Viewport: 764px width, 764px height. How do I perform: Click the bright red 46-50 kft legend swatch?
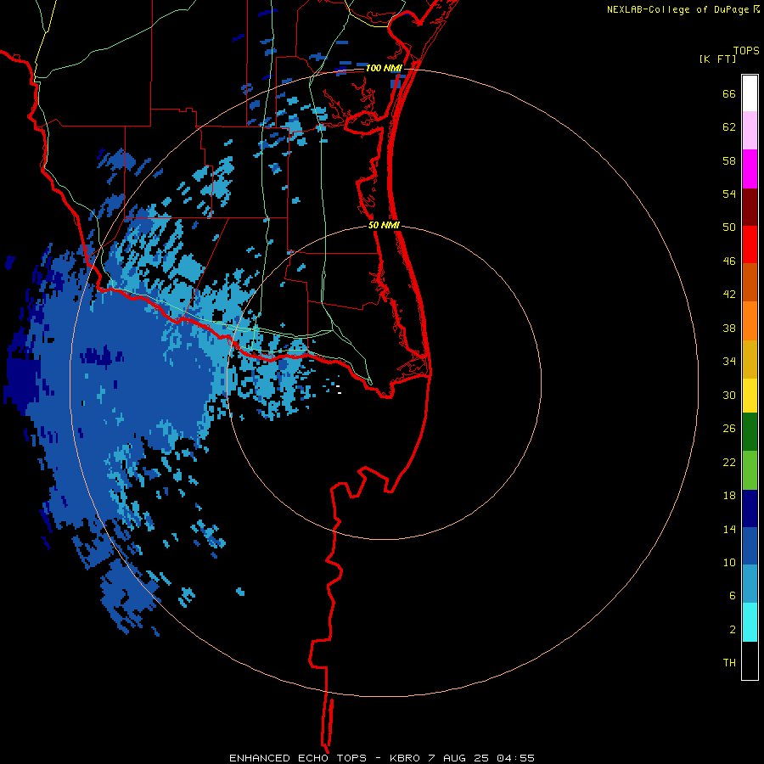click(750, 245)
